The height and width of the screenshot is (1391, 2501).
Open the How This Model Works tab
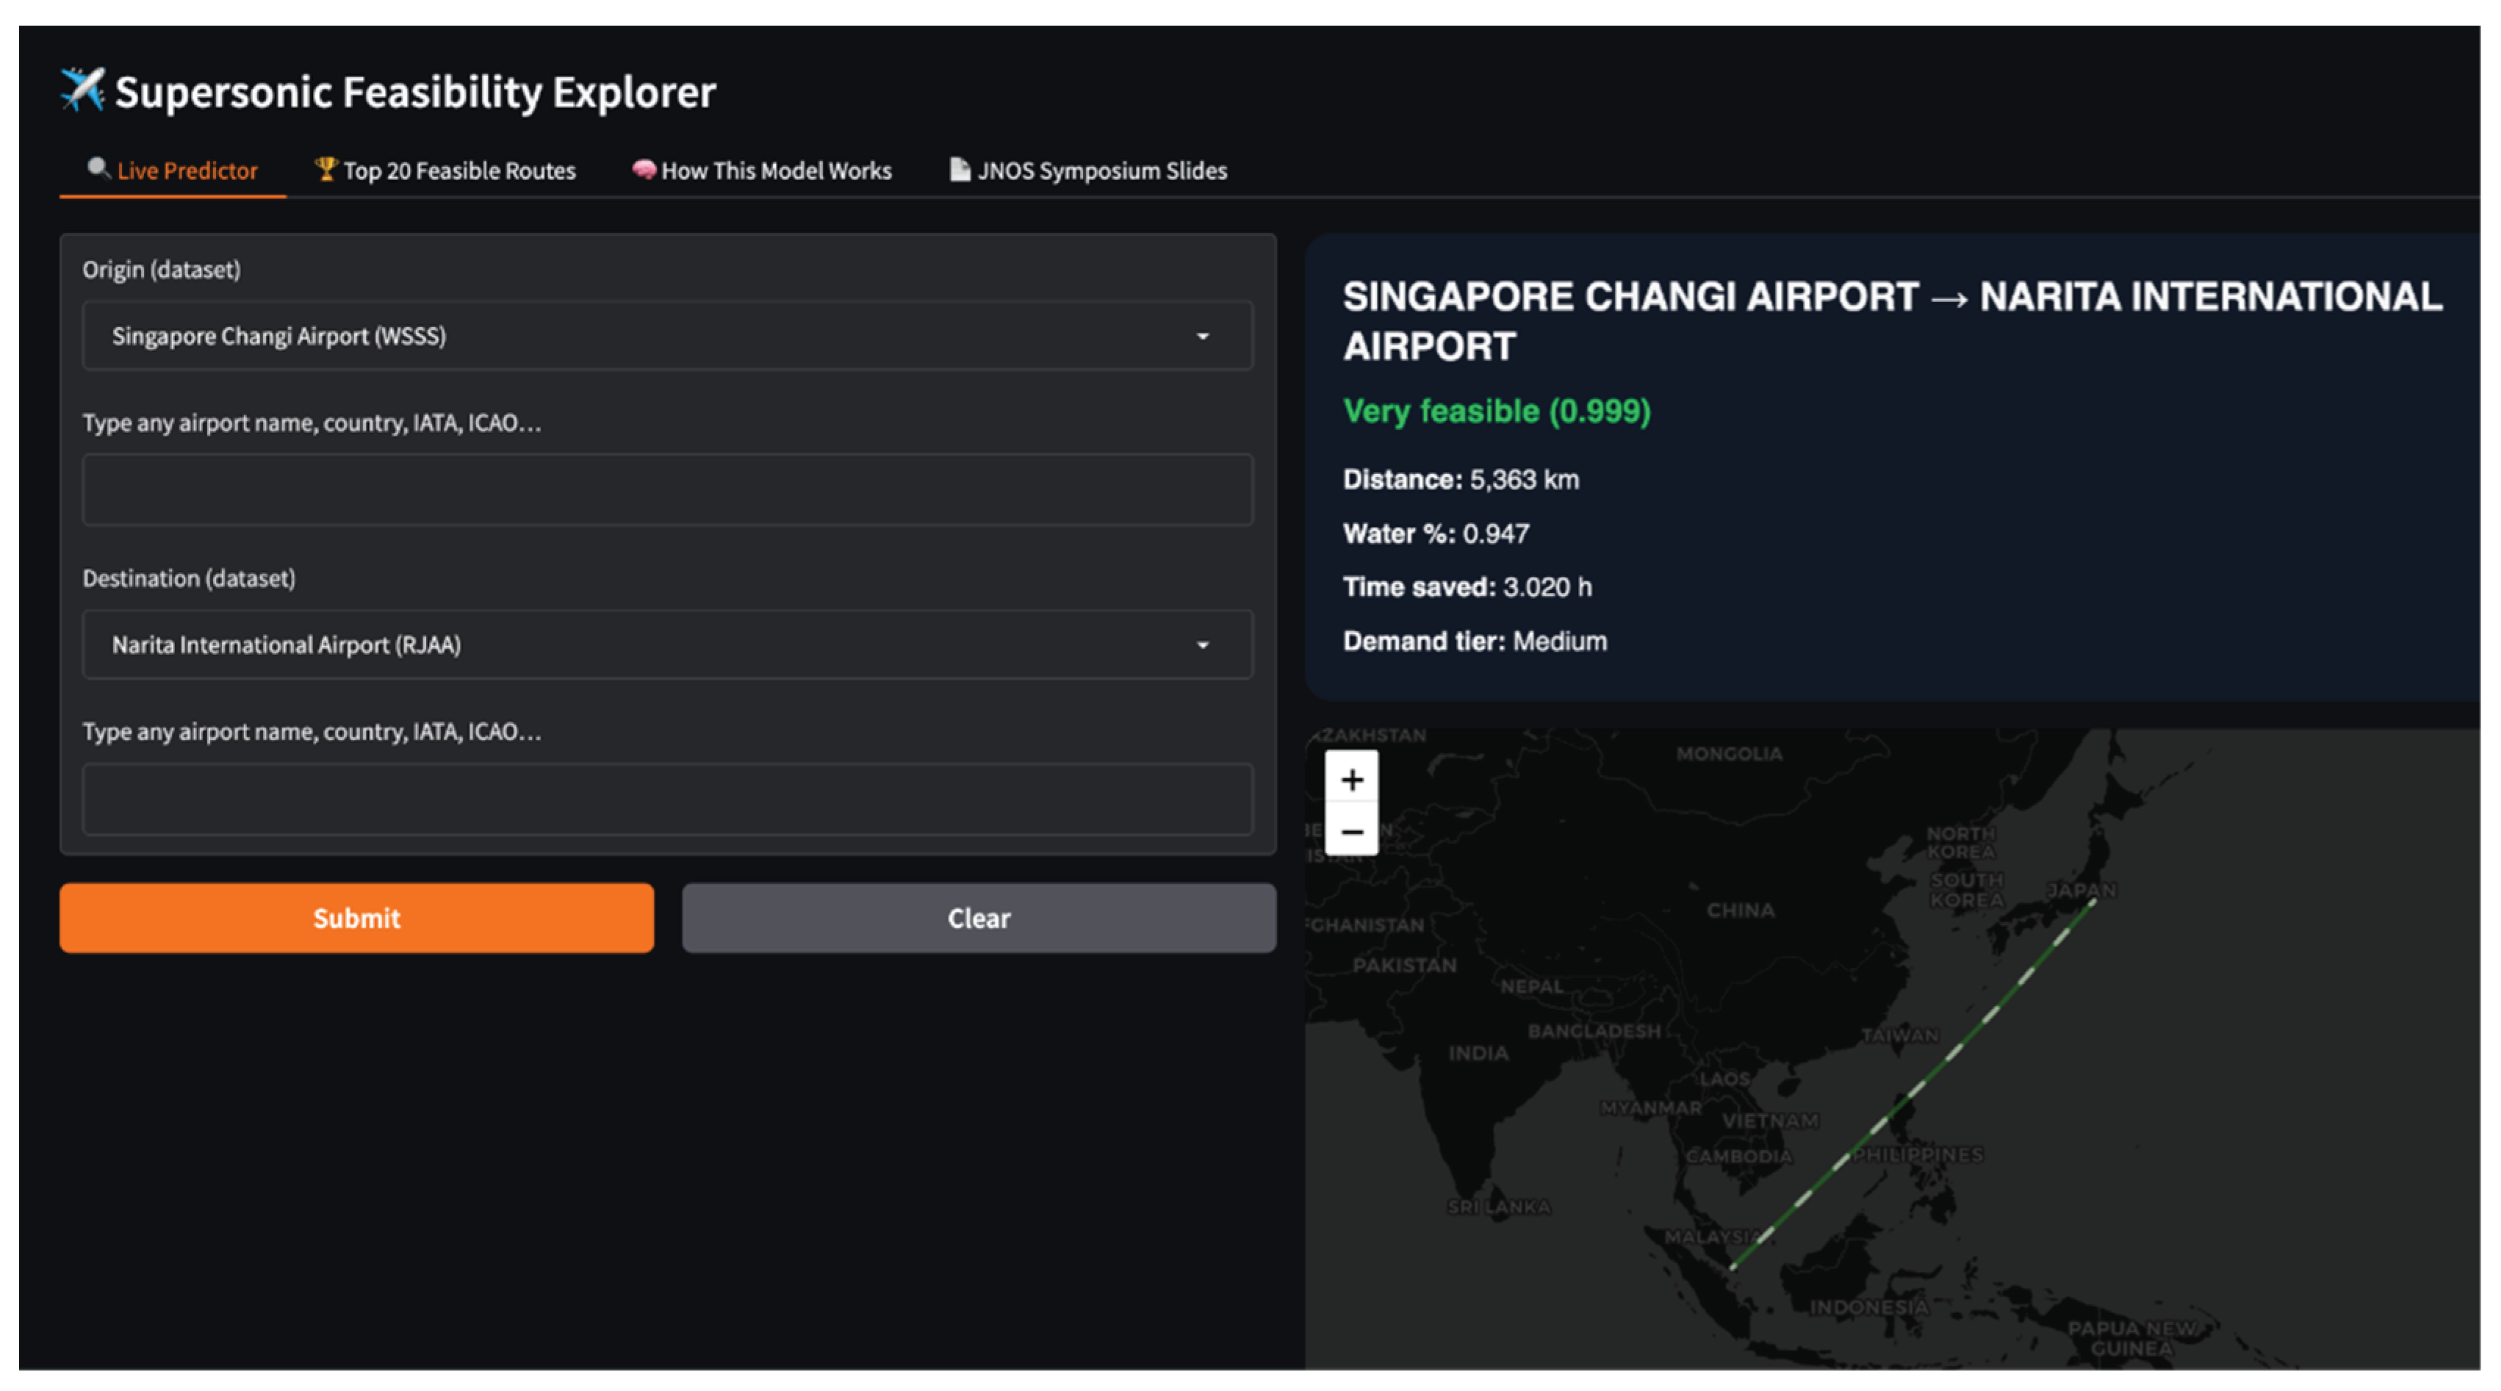coord(774,170)
